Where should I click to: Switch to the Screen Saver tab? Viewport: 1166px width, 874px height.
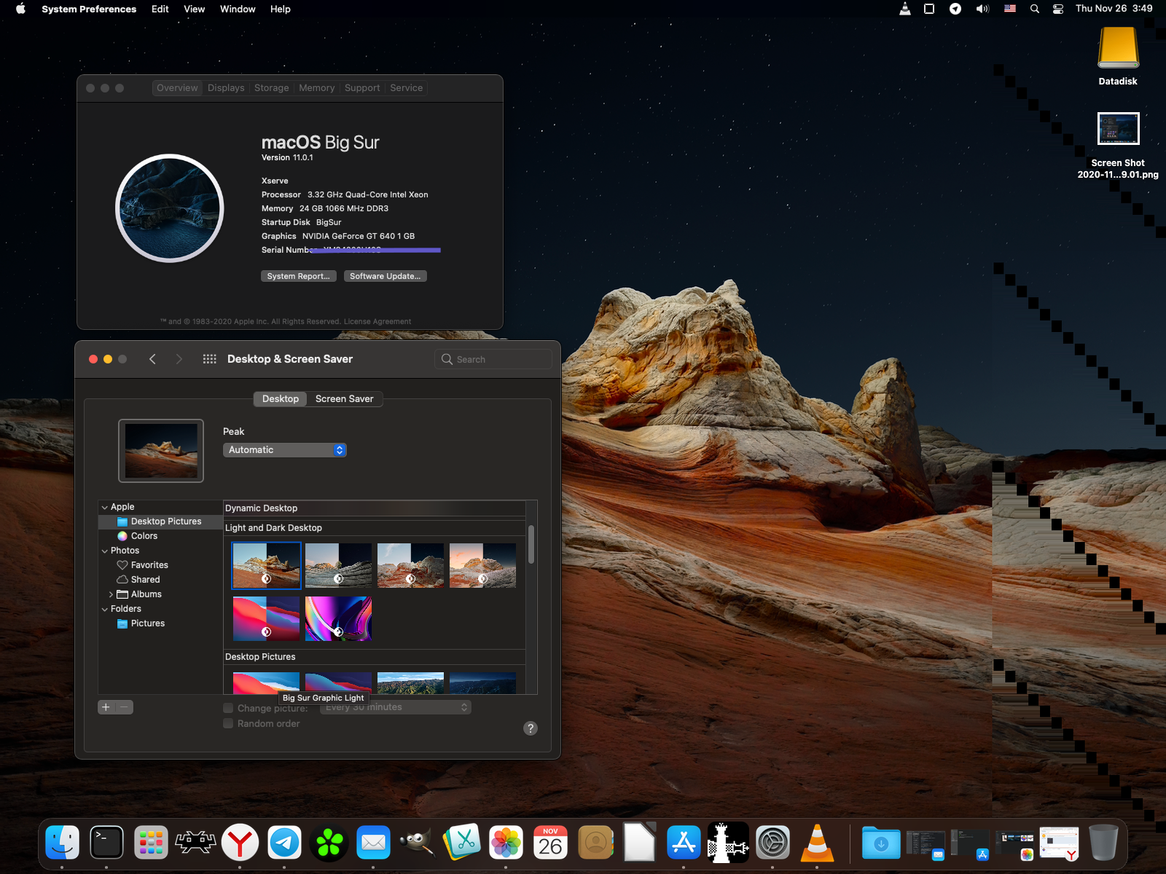tap(344, 399)
